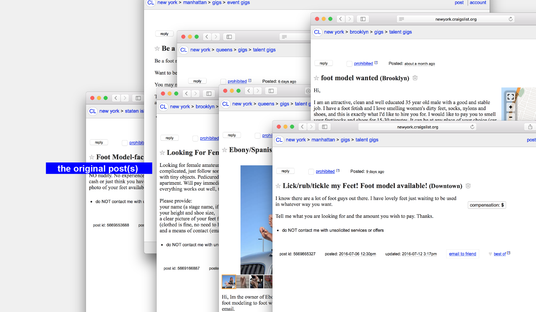Open event gigs breadcrumb in back window
Image resolution: width=536 pixels, height=312 pixels.
tap(238, 3)
